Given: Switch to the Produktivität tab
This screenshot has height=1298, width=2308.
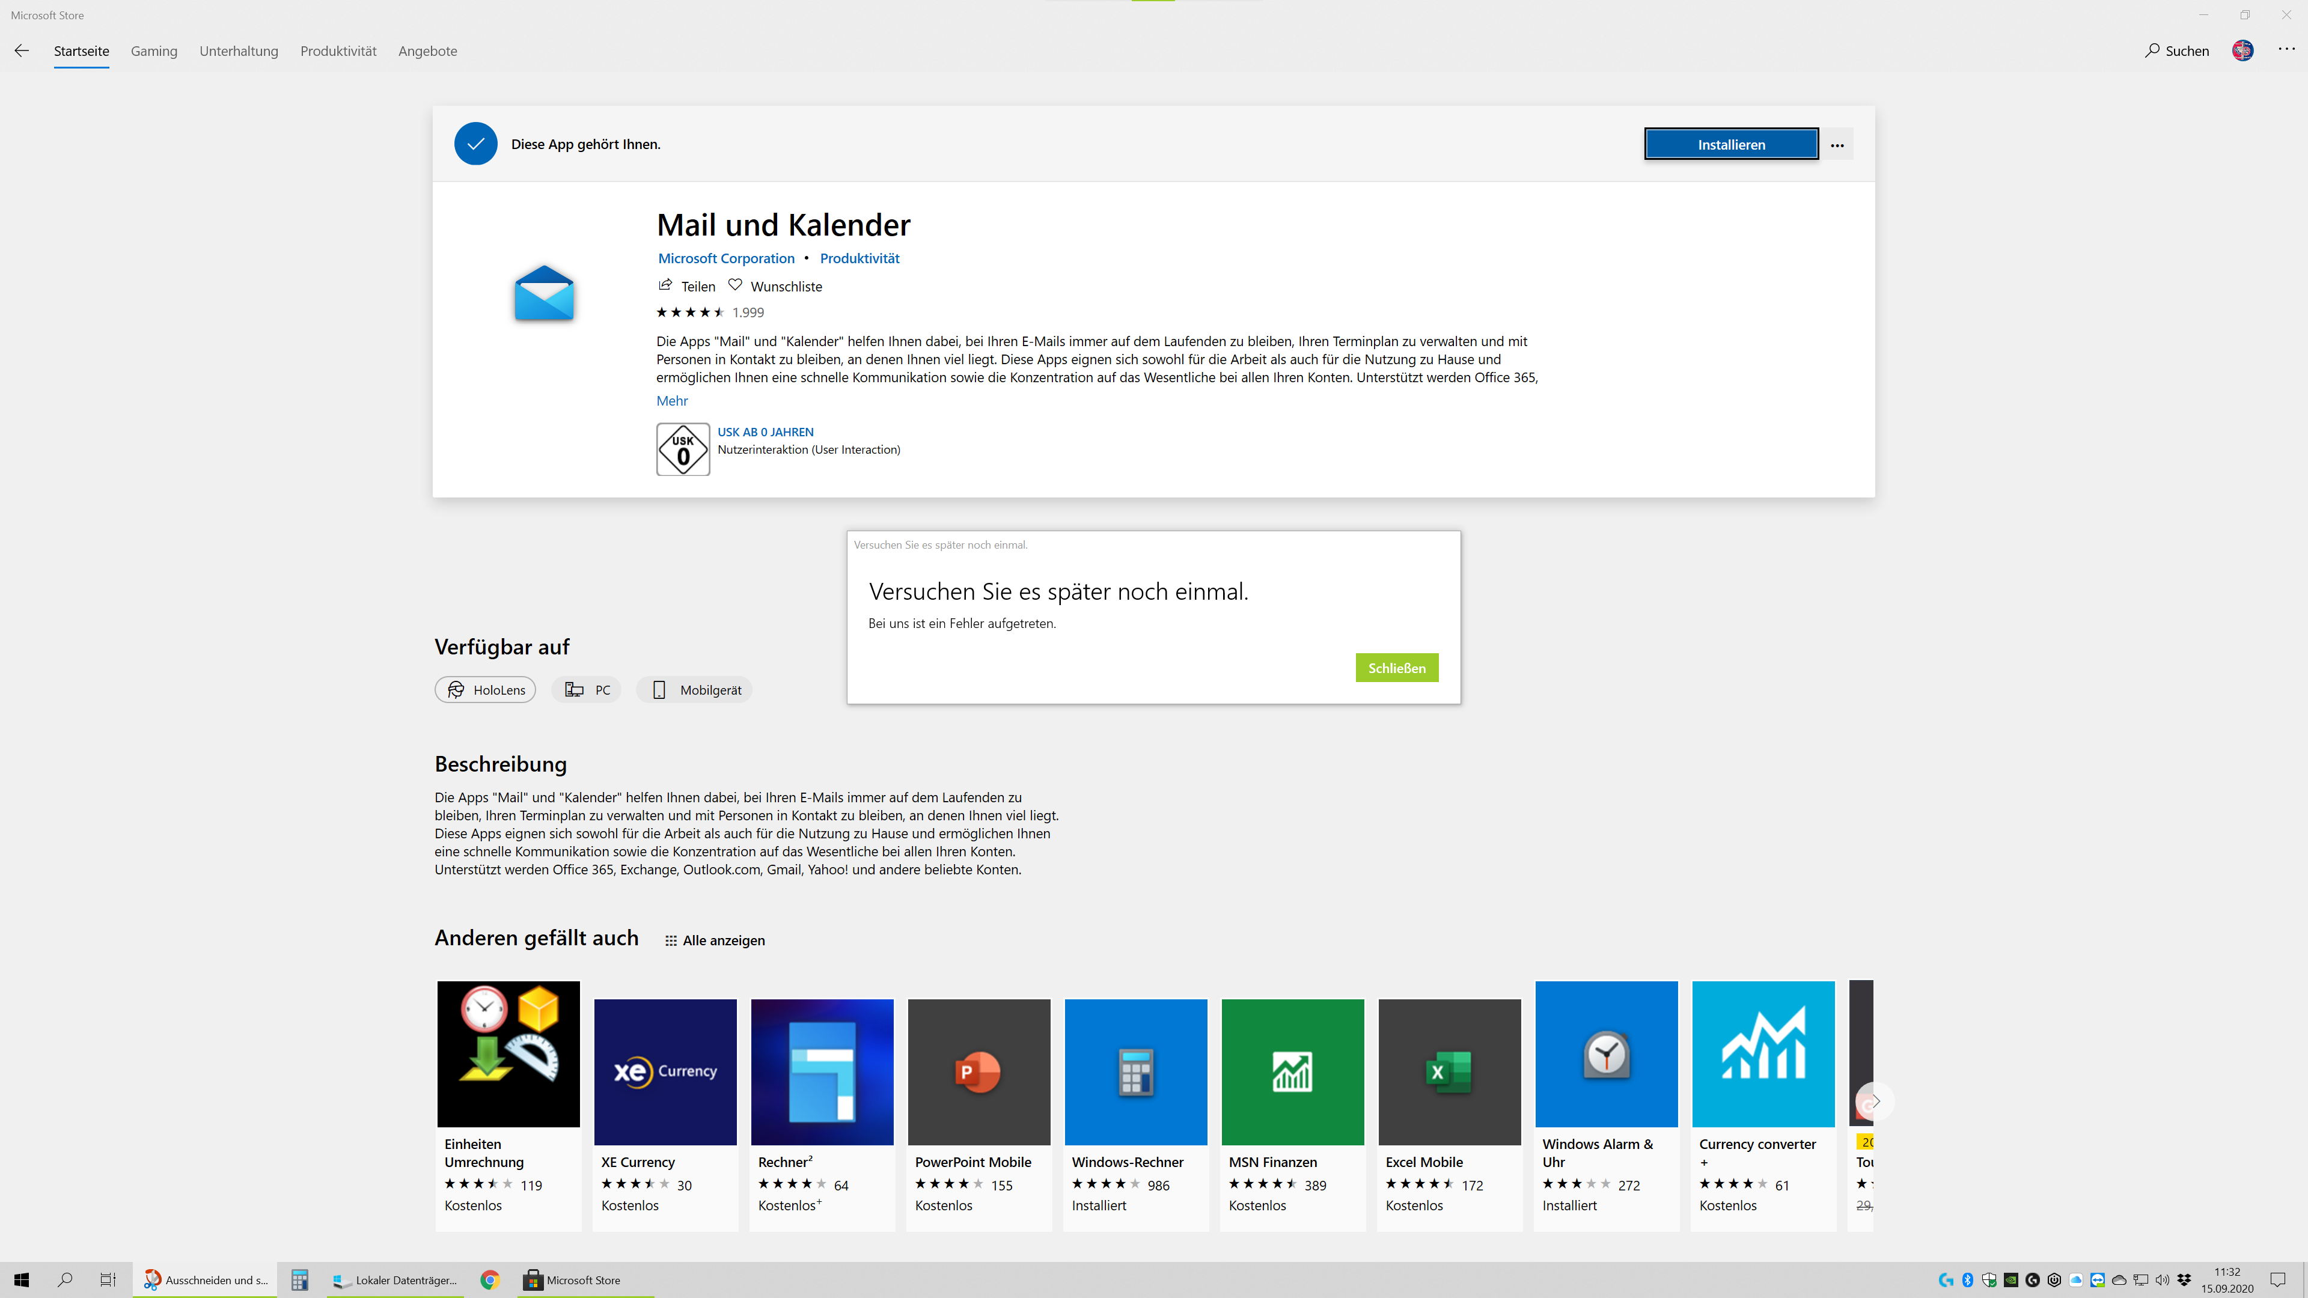Looking at the screenshot, I should (338, 51).
